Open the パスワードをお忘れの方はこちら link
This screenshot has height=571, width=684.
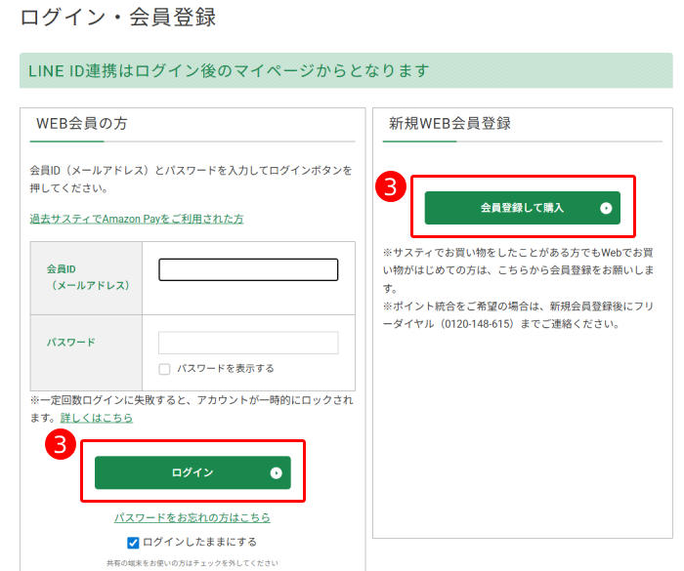click(192, 517)
